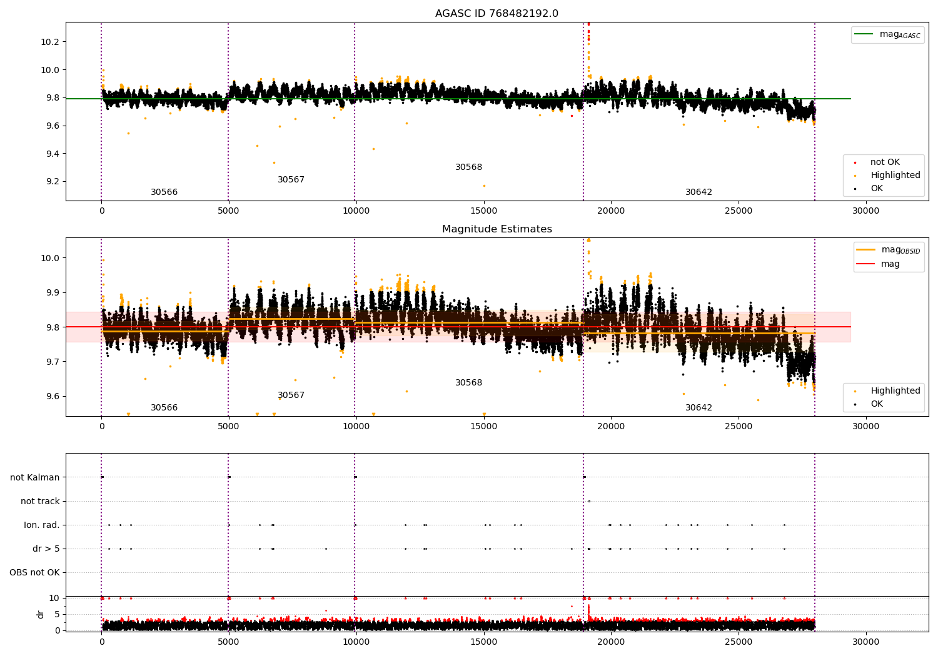Click obsid label 30642 in top plot
Viewport: 938px width, 656px height.
[x=699, y=192]
